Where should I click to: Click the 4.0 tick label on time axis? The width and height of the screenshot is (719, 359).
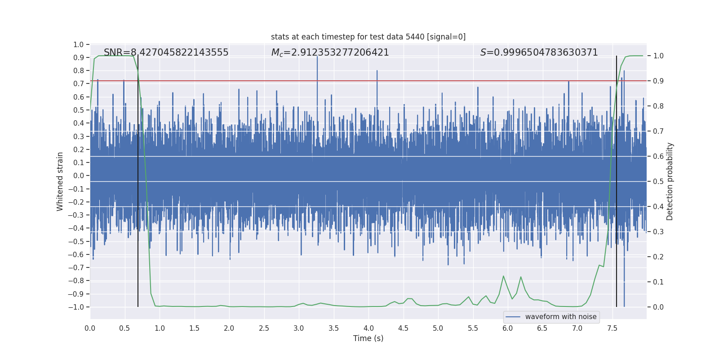pyautogui.click(x=368, y=328)
